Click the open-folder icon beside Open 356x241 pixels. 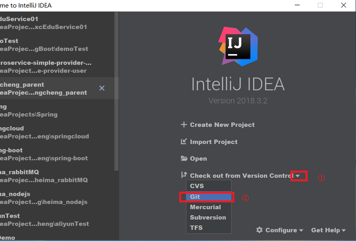184,158
